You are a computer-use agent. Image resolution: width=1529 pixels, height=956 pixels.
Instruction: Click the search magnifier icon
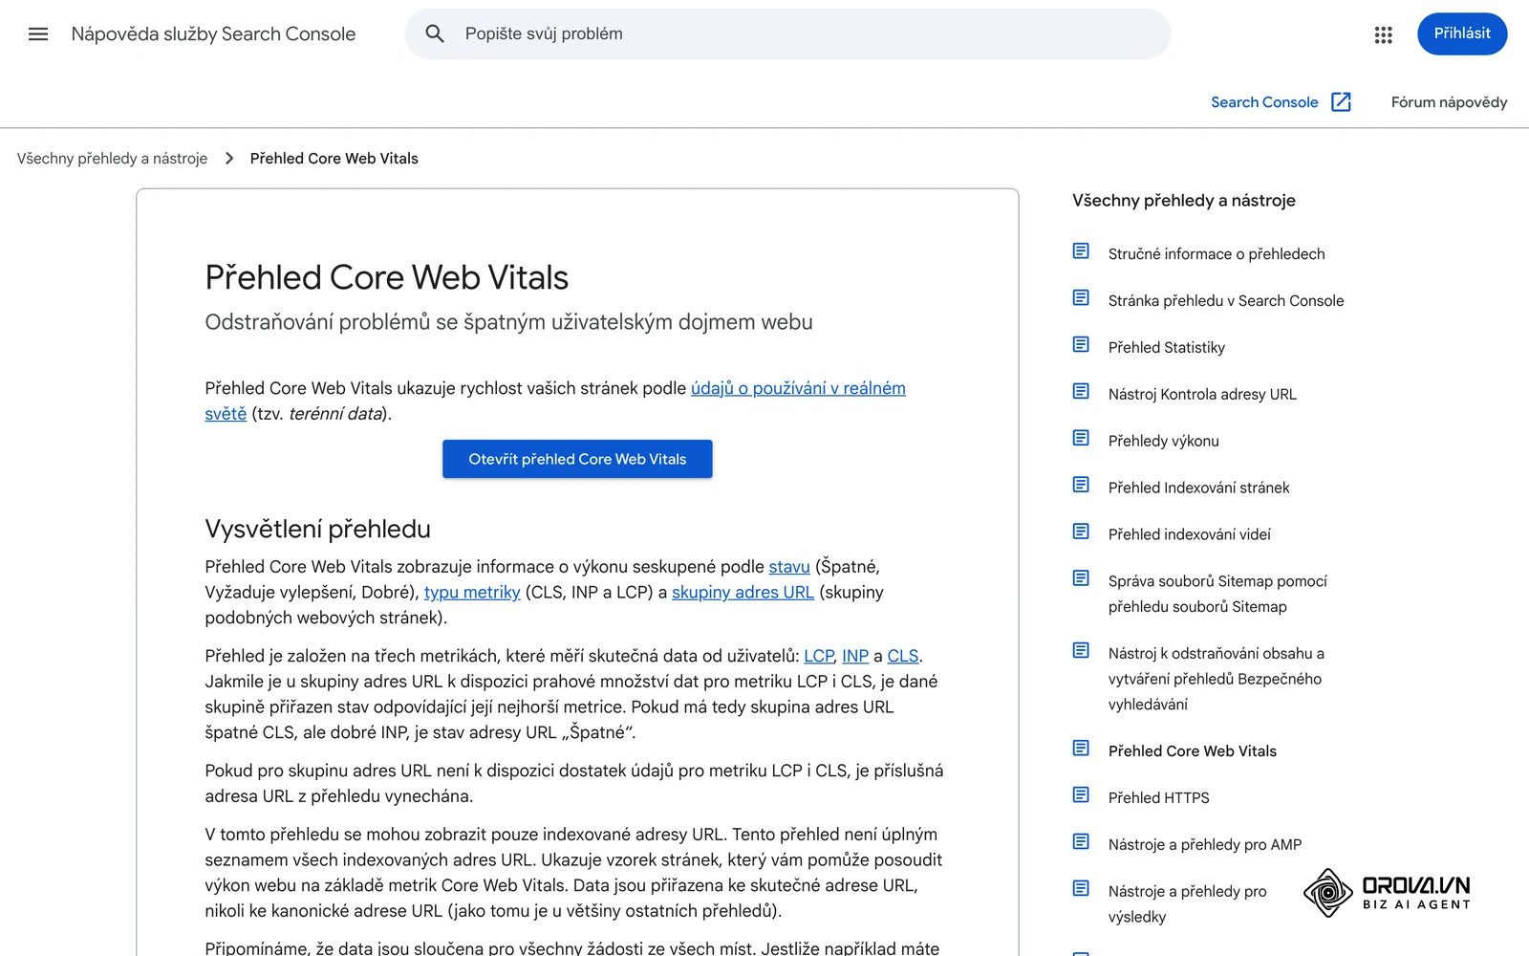tap(435, 34)
